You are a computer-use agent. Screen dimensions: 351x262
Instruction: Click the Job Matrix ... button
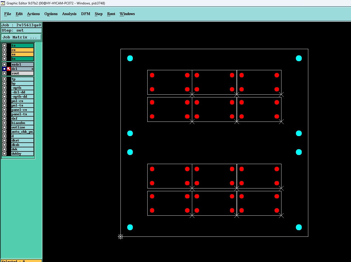22,37
